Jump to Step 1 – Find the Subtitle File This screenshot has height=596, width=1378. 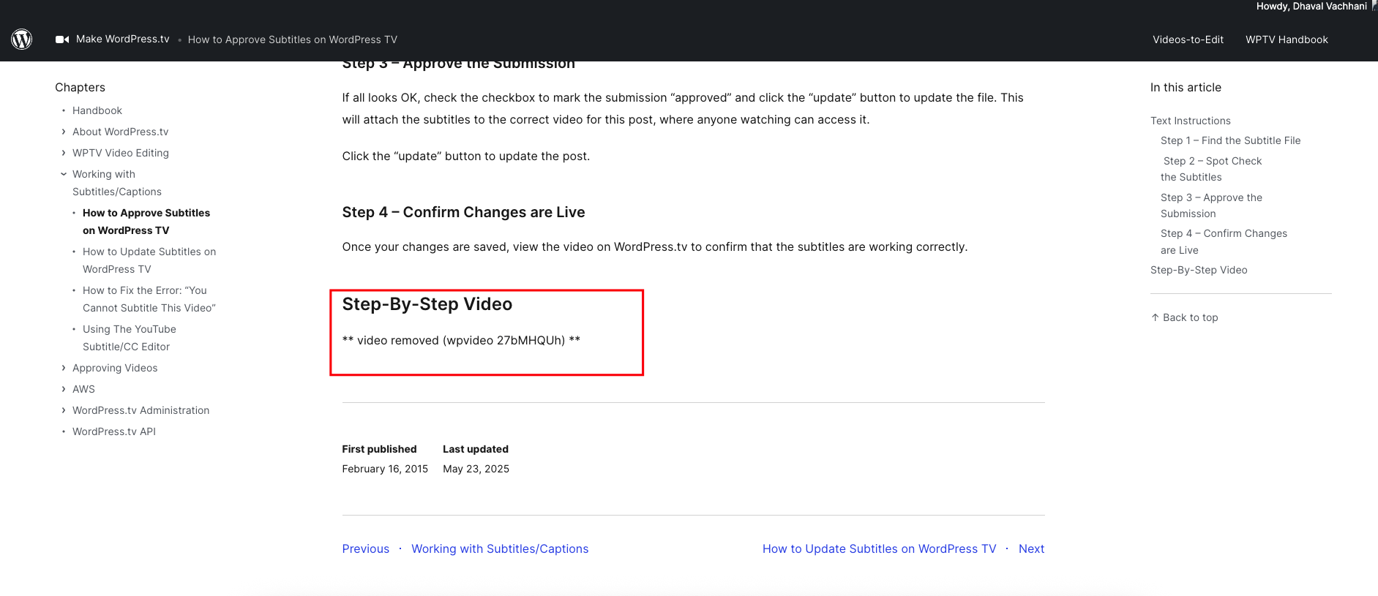(x=1231, y=140)
